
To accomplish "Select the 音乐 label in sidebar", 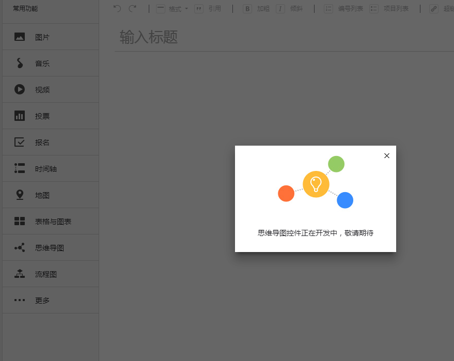I will point(42,64).
